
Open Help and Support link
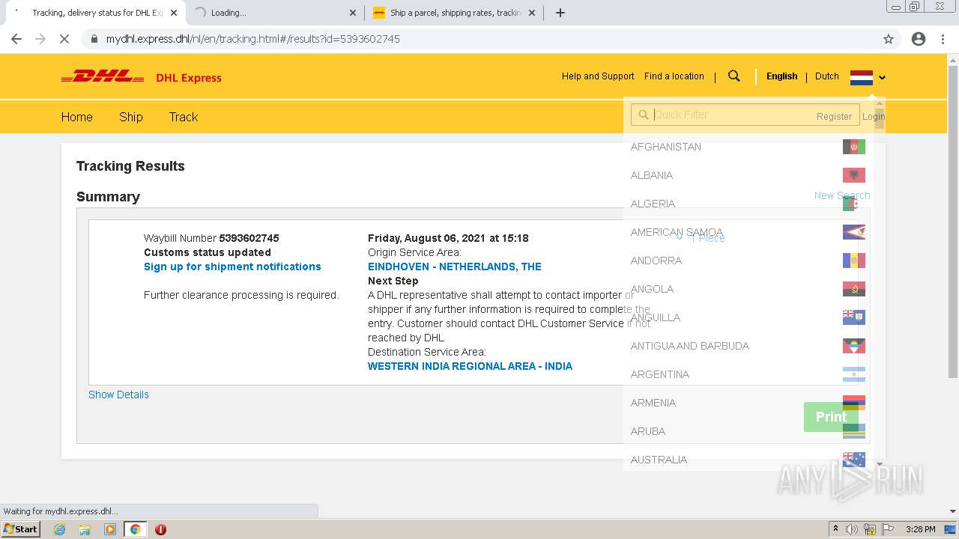[x=598, y=76]
